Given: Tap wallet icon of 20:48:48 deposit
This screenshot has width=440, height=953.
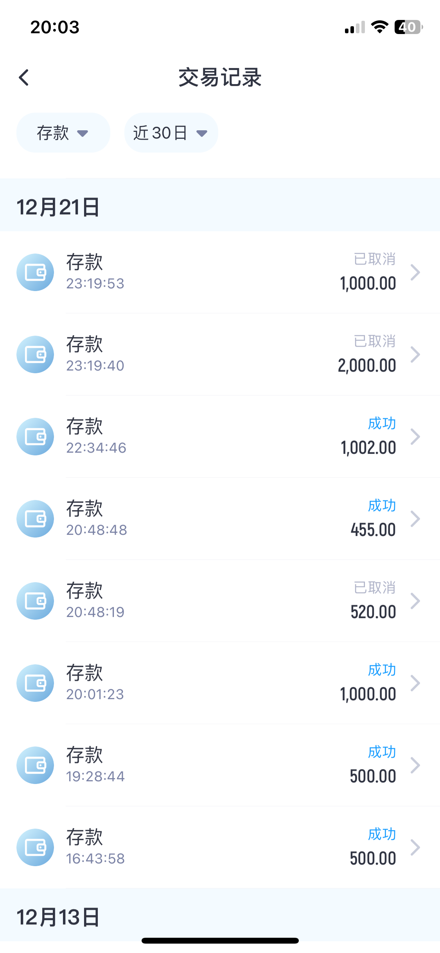Looking at the screenshot, I should tap(35, 519).
